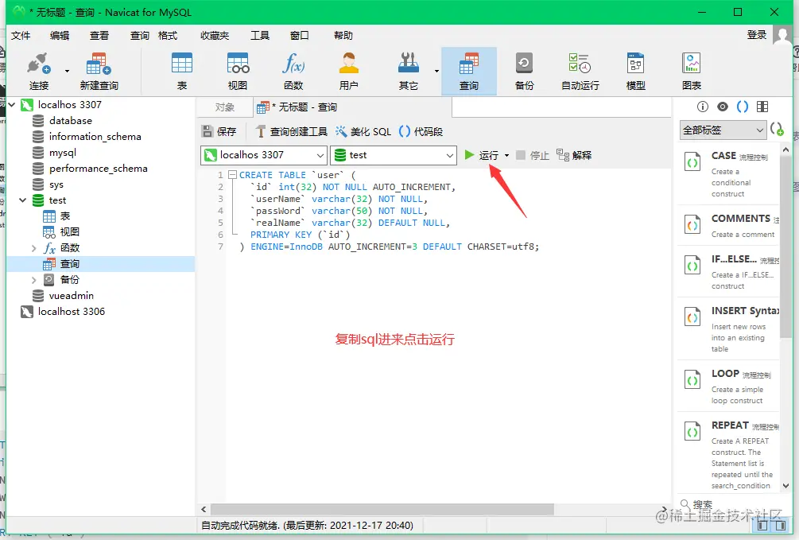Select the database tree item

pyautogui.click(x=70, y=121)
